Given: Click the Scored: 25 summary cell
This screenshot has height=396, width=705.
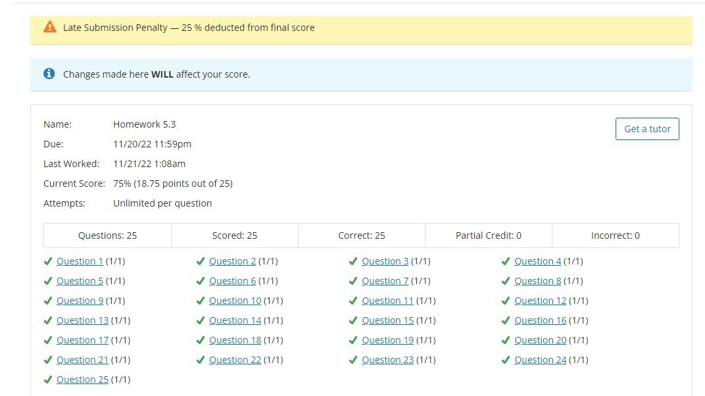Looking at the screenshot, I should point(235,235).
